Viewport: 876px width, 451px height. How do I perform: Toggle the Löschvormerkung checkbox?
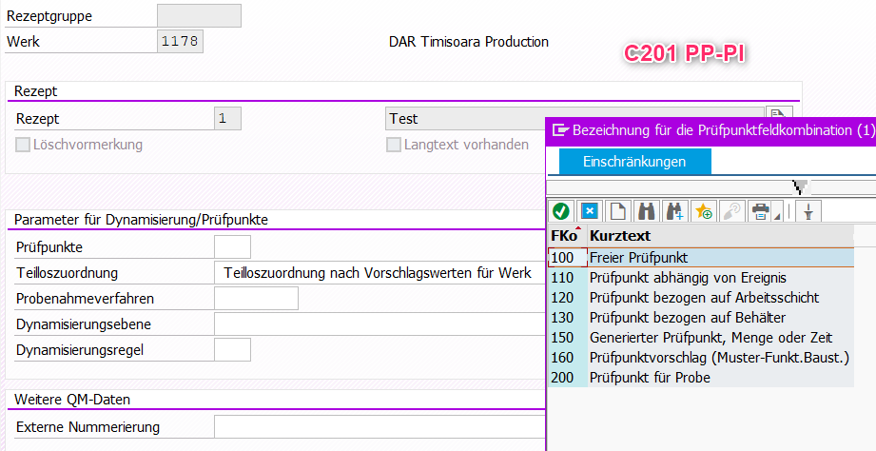23,145
